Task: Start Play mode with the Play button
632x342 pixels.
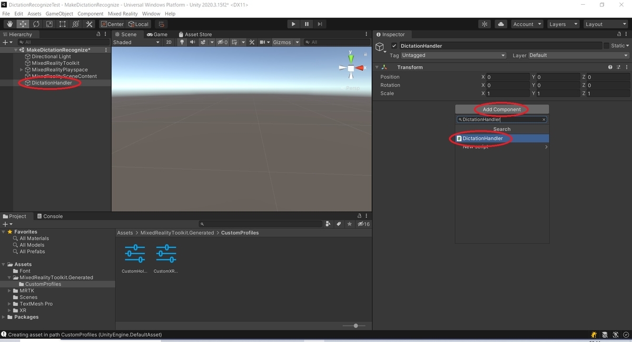Action: (x=293, y=24)
